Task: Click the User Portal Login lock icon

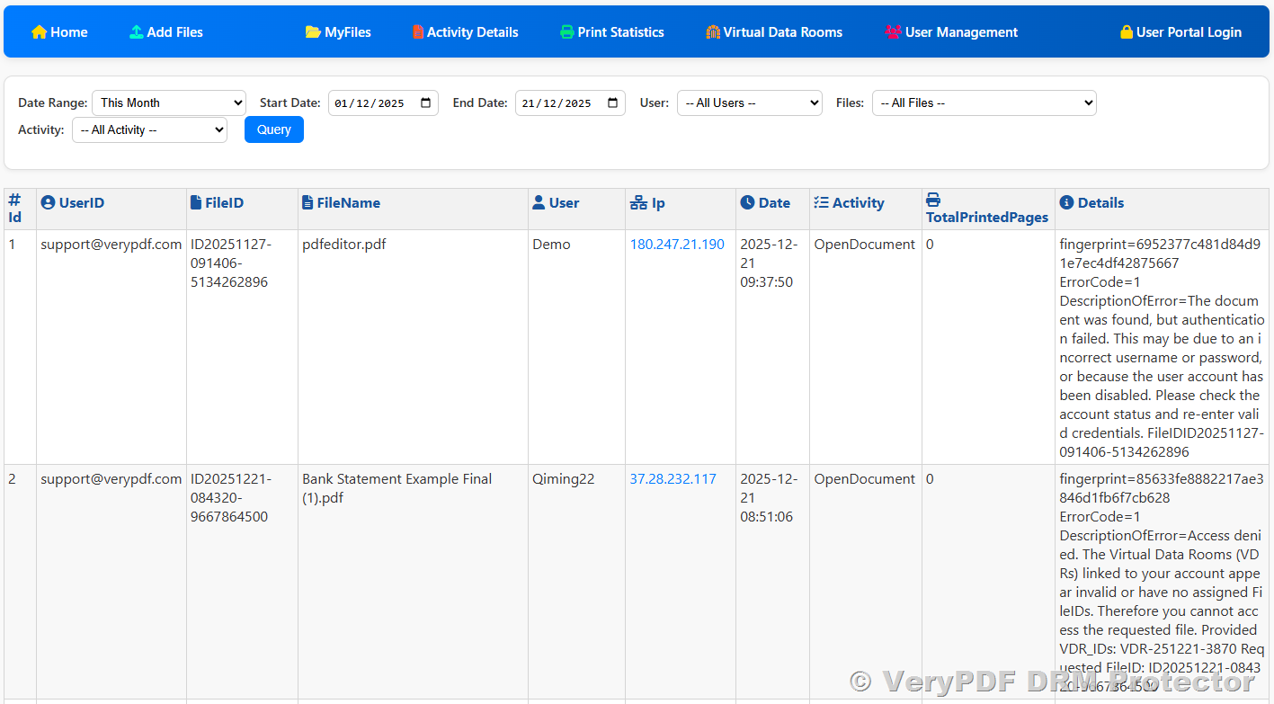Action: (x=1127, y=32)
